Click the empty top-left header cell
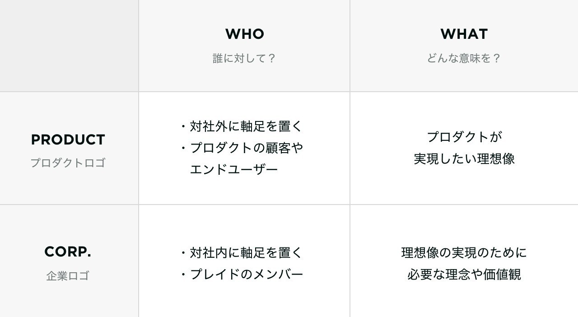Screen dimensions: 578x317 point(69,45)
